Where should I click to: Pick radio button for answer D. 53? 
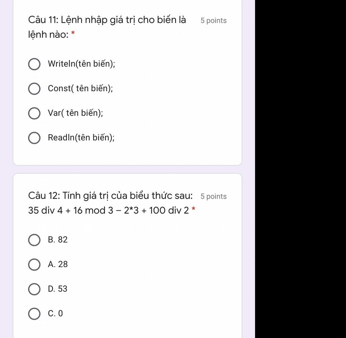pyautogui.click(x=34, y=289)
